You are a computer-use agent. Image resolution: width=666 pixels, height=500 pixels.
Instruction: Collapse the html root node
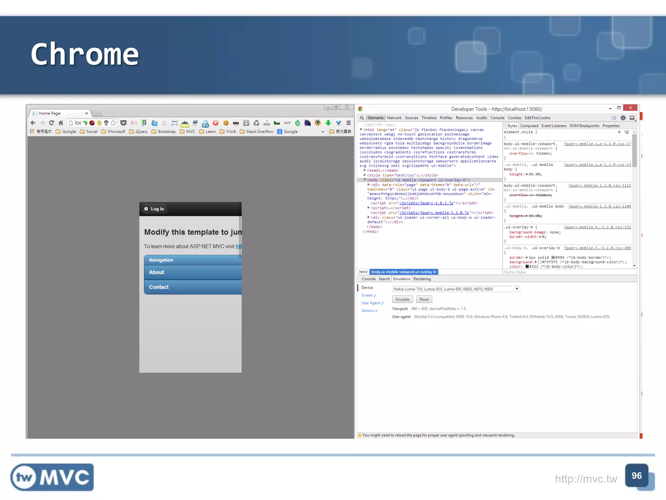pos(361,130)
